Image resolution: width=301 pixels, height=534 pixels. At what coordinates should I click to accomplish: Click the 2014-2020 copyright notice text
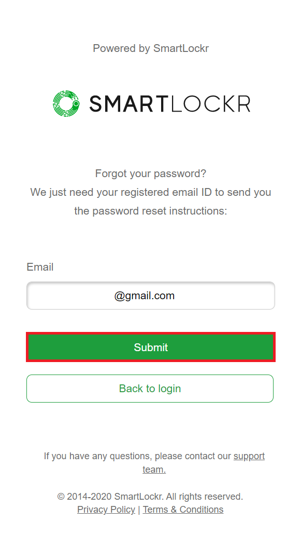click(150, 497)
